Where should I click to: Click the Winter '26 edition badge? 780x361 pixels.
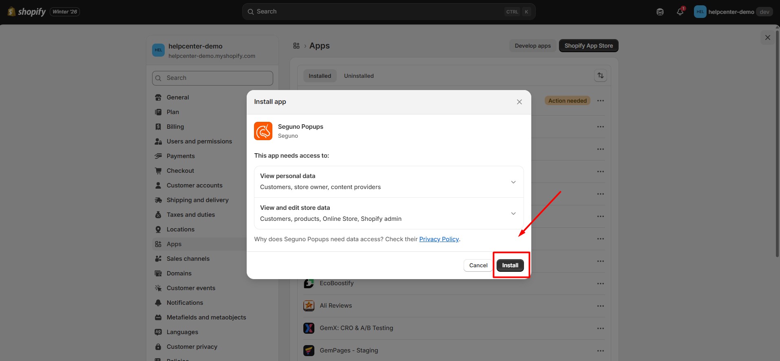pos(65,12)
